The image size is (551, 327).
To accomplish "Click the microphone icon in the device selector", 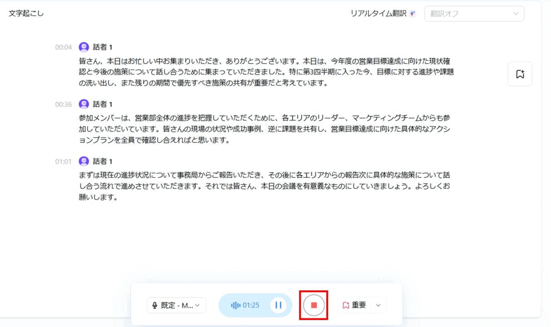I will pyautogui.click(x=155, y=305).
